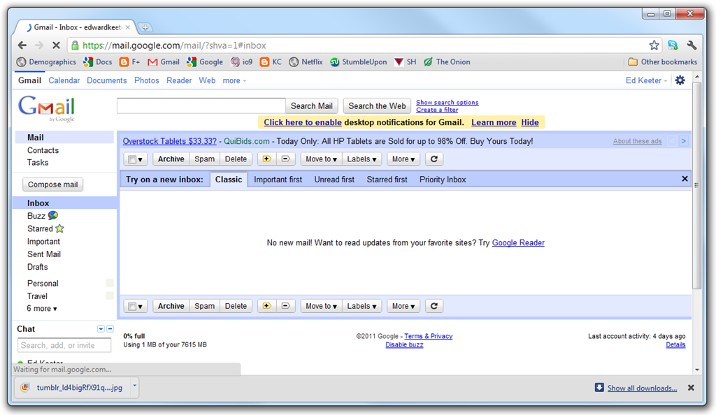This screenshot has width=716, height=415.
Task: Refresh the inbox with the top refresh icon
Action: tap(434, 159)
